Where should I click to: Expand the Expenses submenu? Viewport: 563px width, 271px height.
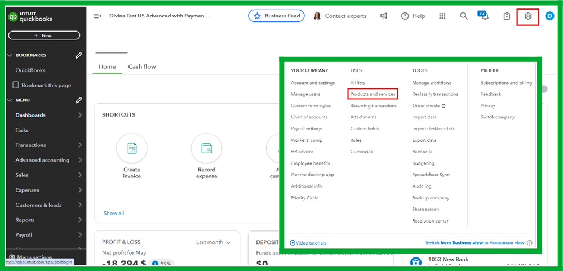pos(79,190)
